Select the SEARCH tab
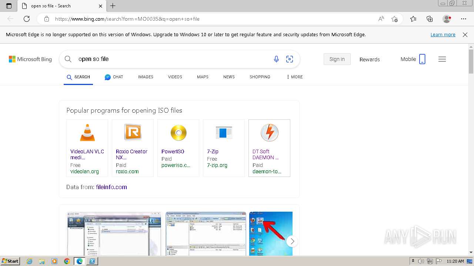The height and width of the screenshot is (266, 474). coord(78,77)
